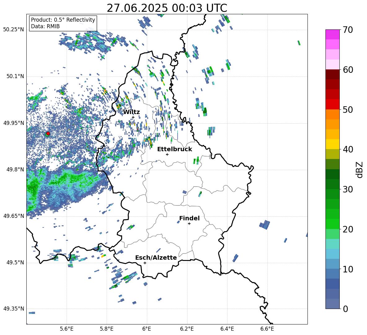
Task: Click the Ettelbruck city label
Action: [x=175, y=149]
